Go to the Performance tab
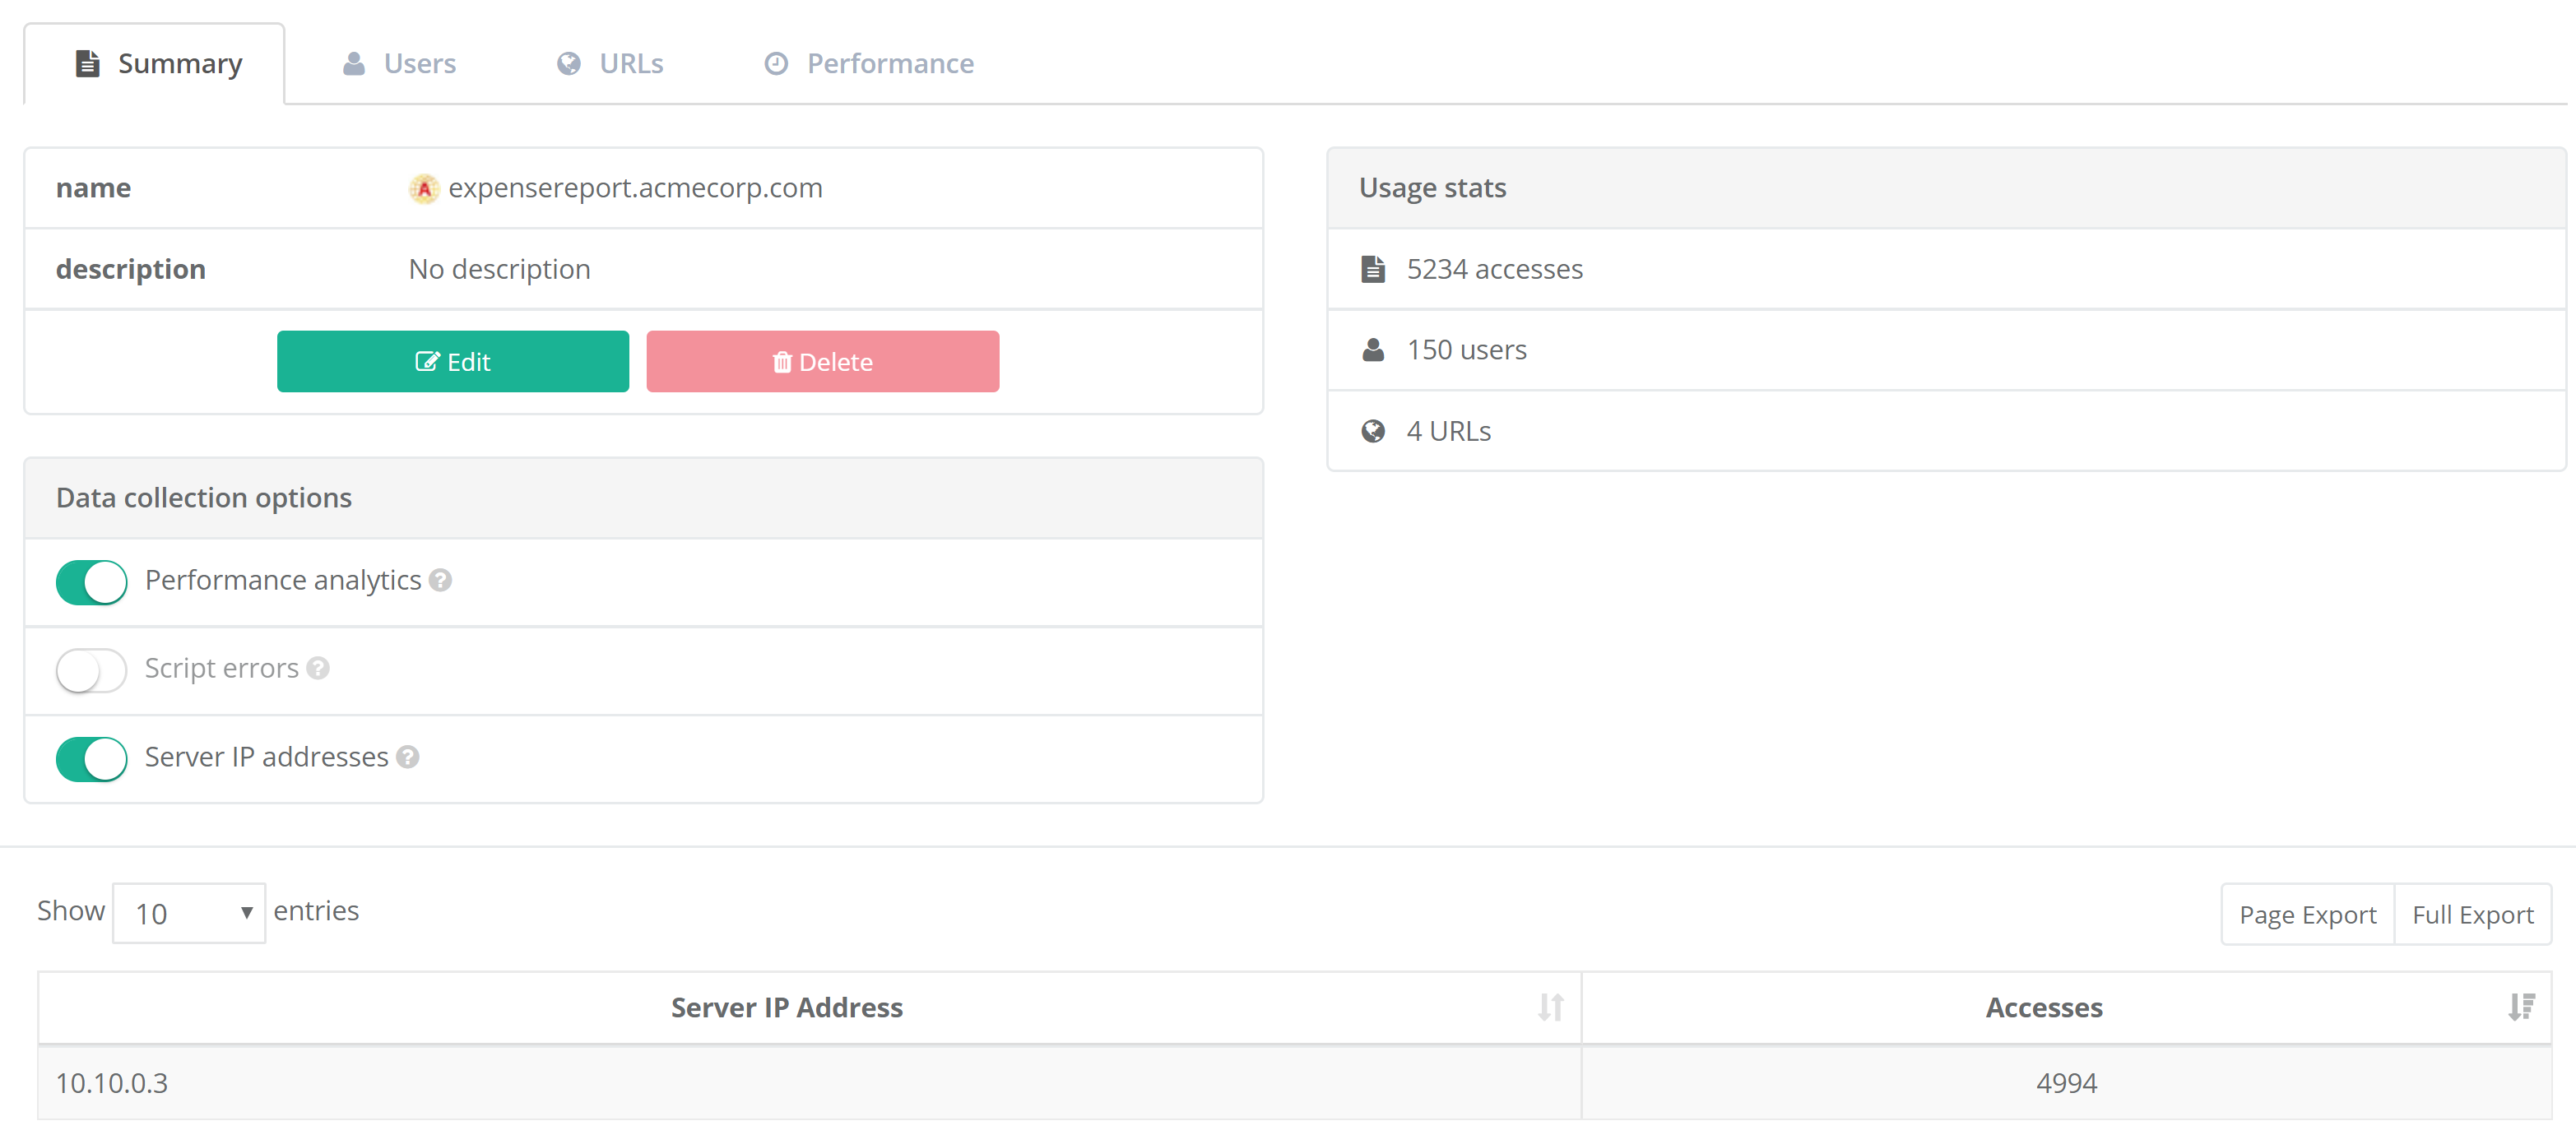Viewport: 2576px width, 1144px height. pyautogui.click(x=869, y=64)
